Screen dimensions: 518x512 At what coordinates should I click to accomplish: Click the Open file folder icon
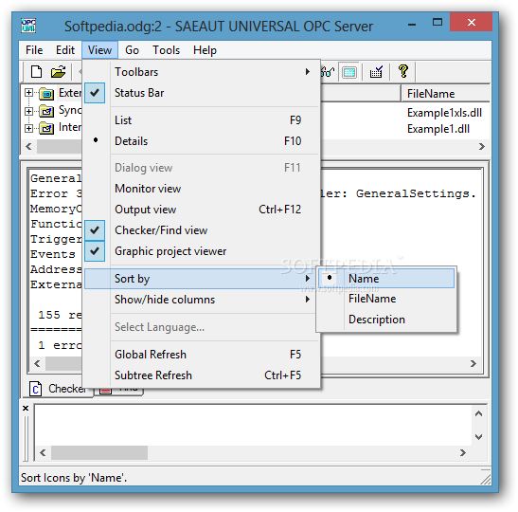pos(58,71)
